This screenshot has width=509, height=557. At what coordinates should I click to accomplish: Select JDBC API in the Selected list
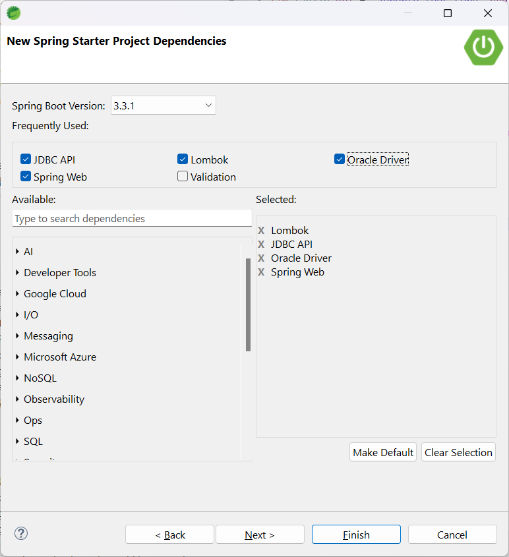[x=291, y=245]
